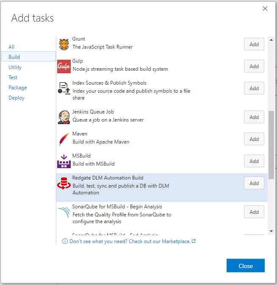
Task: Click the 'Maven' task title
Action: click(x=80, y=134)
